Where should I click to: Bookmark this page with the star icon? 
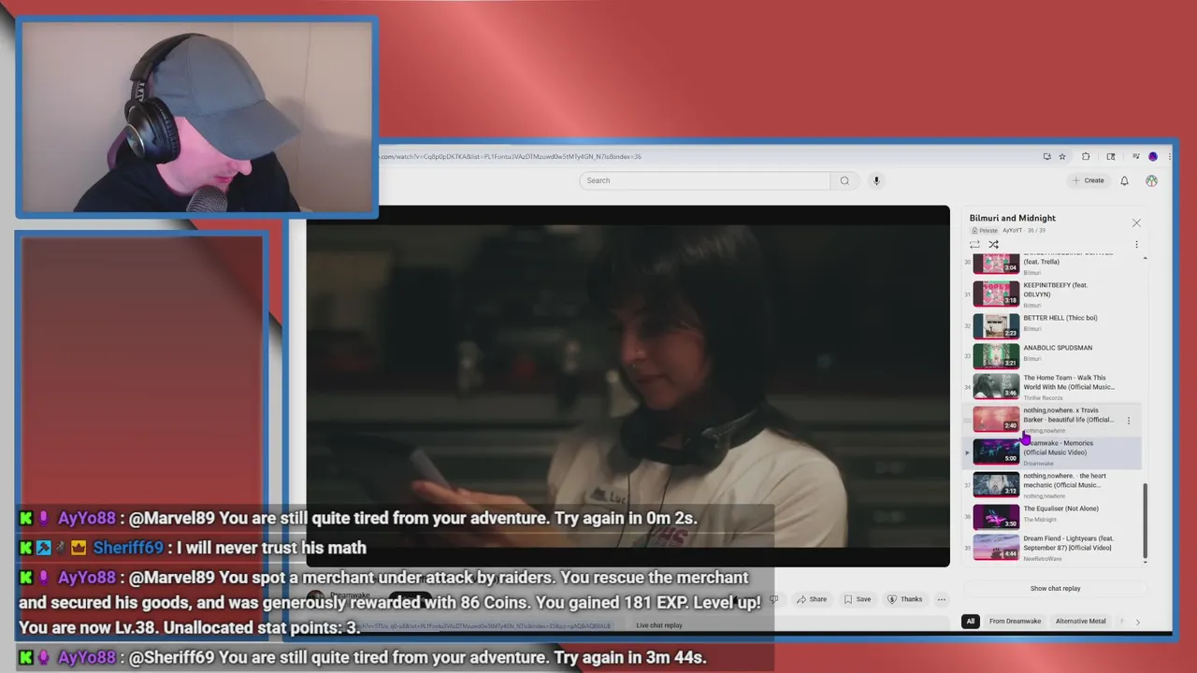click(x=1062, y=156)
